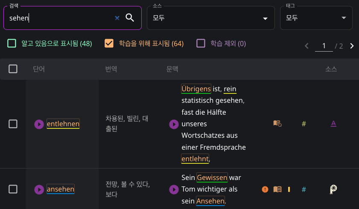Image resolution: width=359 pixels, height=209 pixels.
Task: Sort by the 문맥 column header
Action: click(172, 69)
